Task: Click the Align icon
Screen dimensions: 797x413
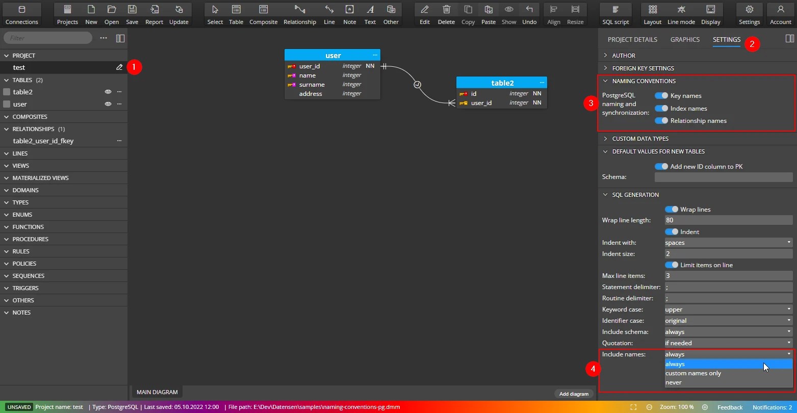Action: pyautogui.click(x=553, y=13)
